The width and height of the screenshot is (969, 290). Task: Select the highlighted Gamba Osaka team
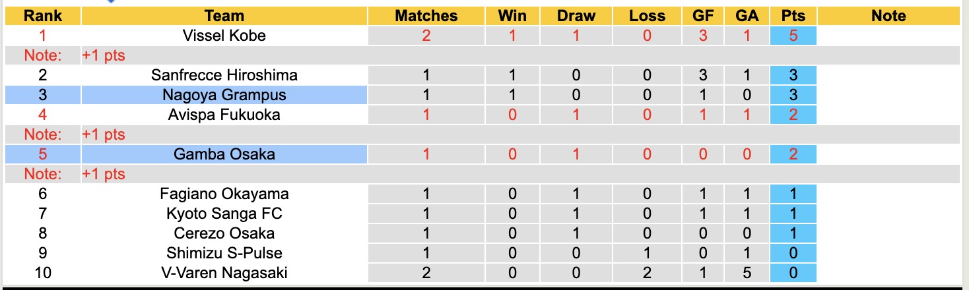(224, 154)
